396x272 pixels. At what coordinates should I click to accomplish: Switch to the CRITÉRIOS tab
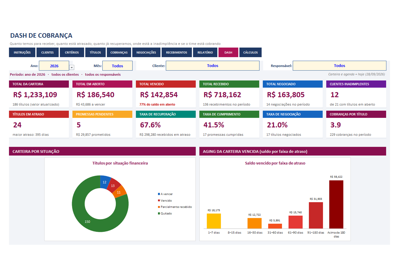tap(72, 52)
